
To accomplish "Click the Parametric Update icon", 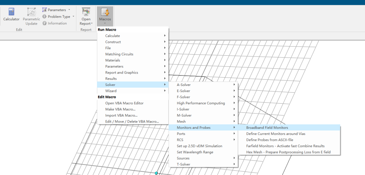I will pos(31,16).
